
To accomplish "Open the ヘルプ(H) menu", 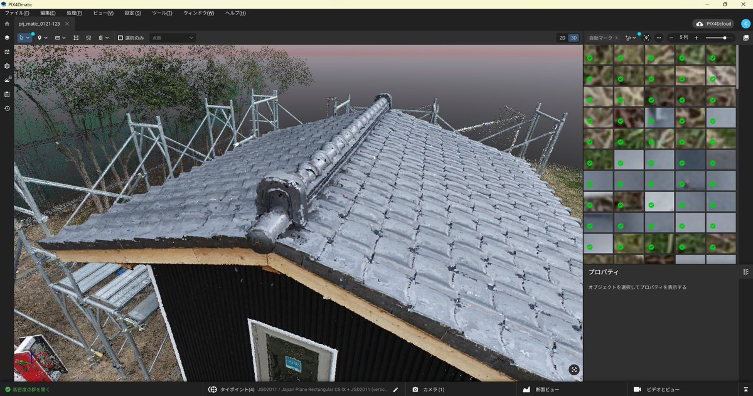I will (235, 13).
